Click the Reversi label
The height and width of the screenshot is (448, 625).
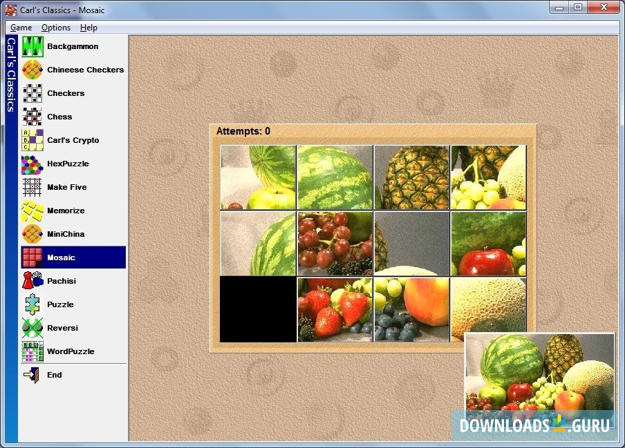pyautogui.click(x=63, y=329)
